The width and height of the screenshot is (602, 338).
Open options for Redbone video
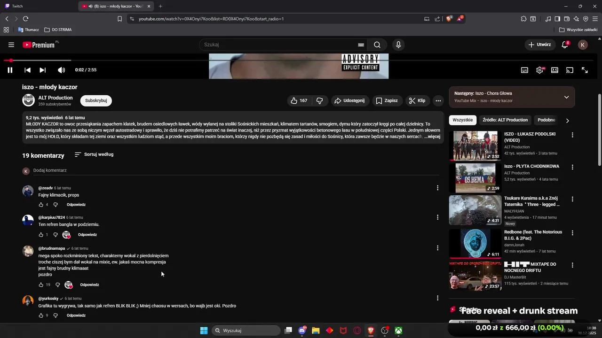572,233
